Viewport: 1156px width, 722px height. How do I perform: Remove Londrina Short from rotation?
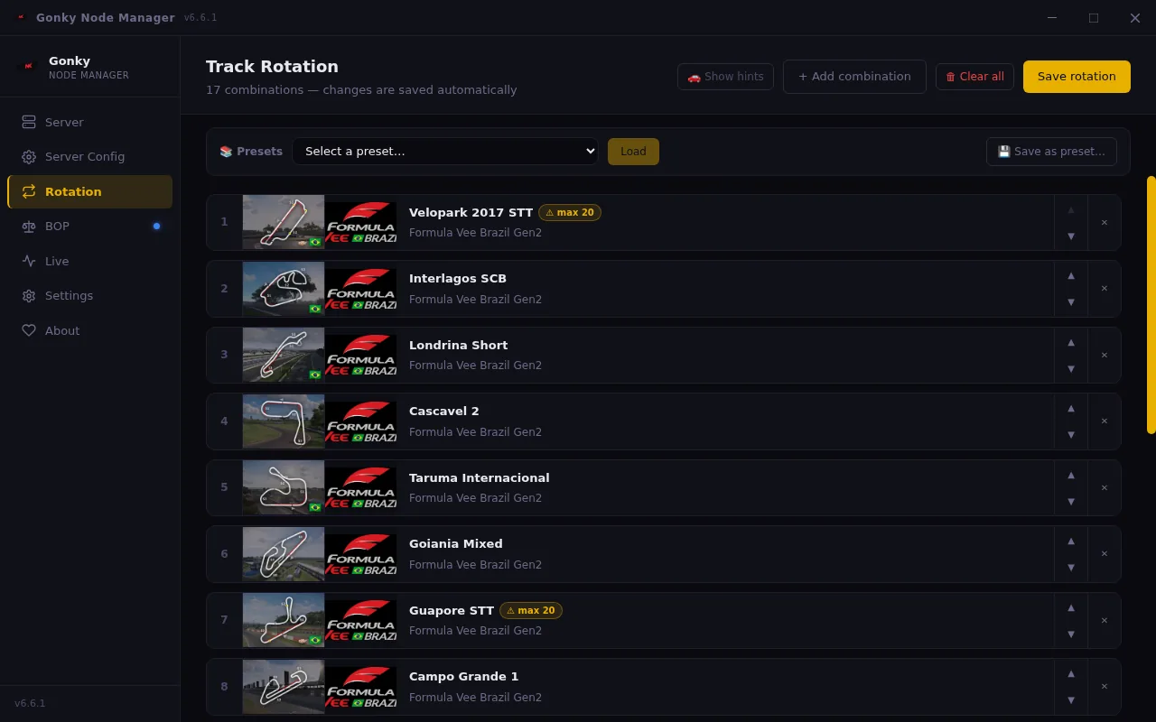pos(1104,355)
